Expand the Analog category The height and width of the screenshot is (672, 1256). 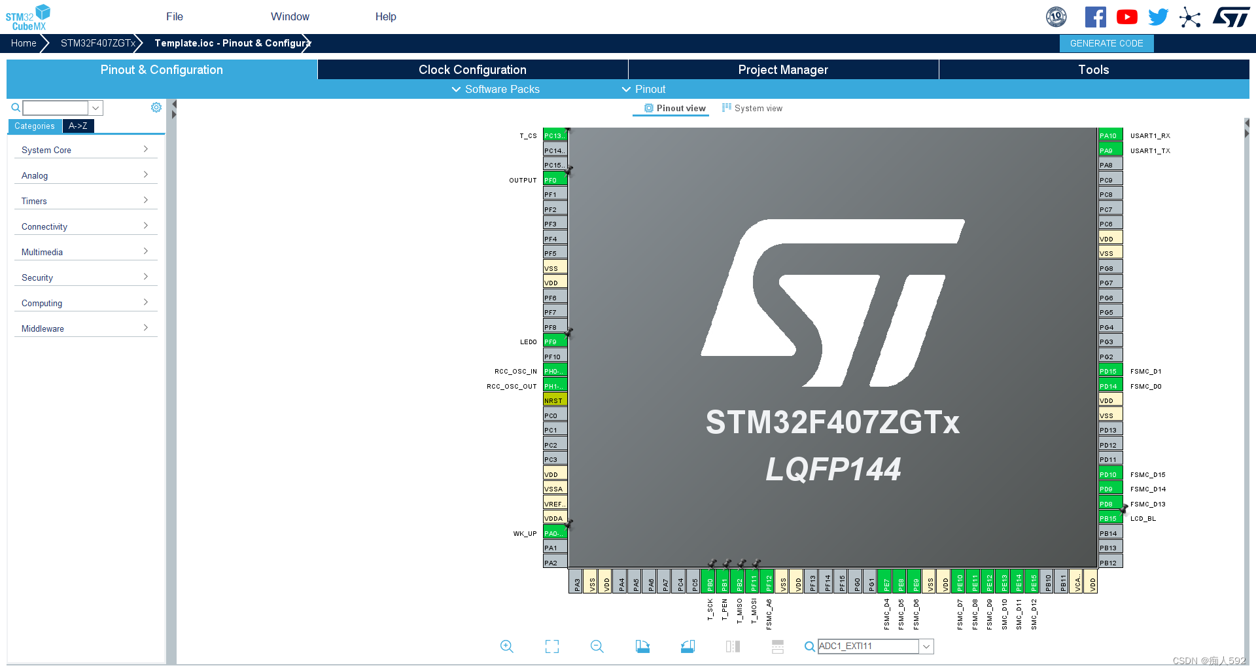[86, 175]
